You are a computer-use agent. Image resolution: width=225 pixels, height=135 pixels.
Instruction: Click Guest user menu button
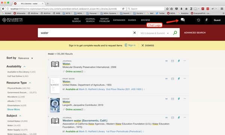217,20
